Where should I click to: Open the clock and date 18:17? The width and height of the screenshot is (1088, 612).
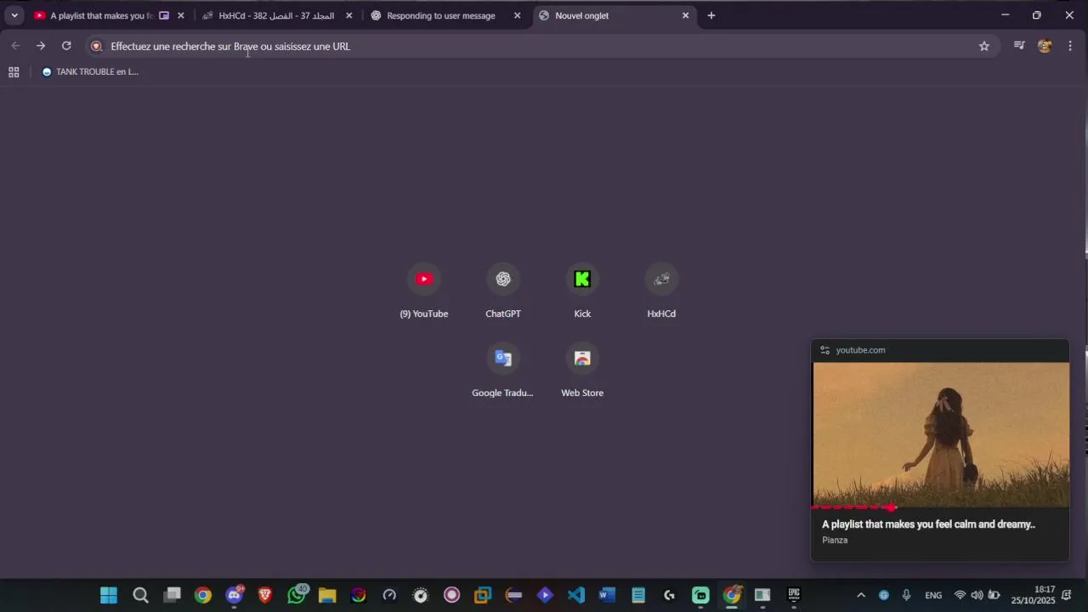coord(1033,595)
